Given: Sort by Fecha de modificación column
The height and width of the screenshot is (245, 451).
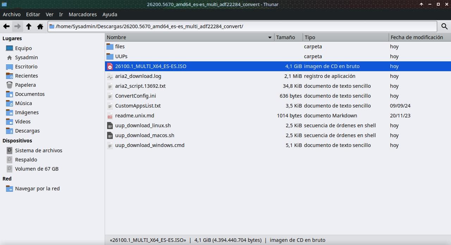Looking at the screenshot, I should click(416, 37).
